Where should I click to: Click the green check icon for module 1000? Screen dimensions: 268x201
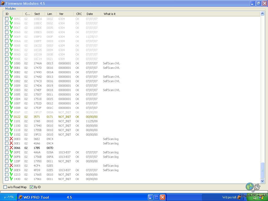(11, 63)
